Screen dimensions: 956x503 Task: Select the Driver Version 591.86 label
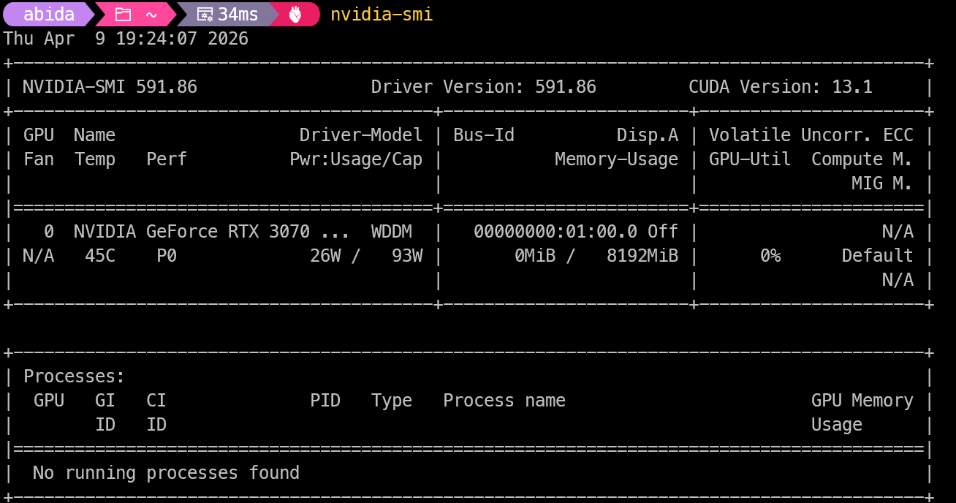tap(483, 86)
